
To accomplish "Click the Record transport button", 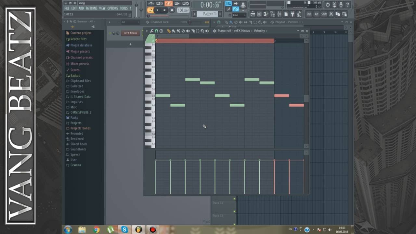I will [172, 10].
